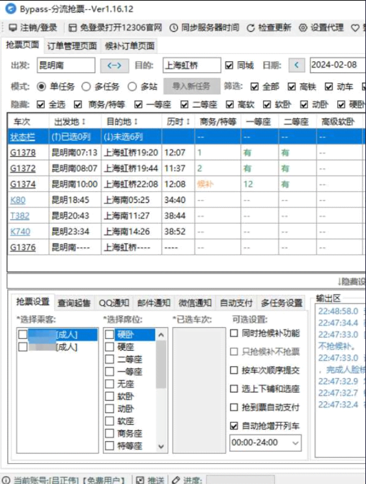
Task: Click the G1378 train number link
Action: tap(23, 153)
